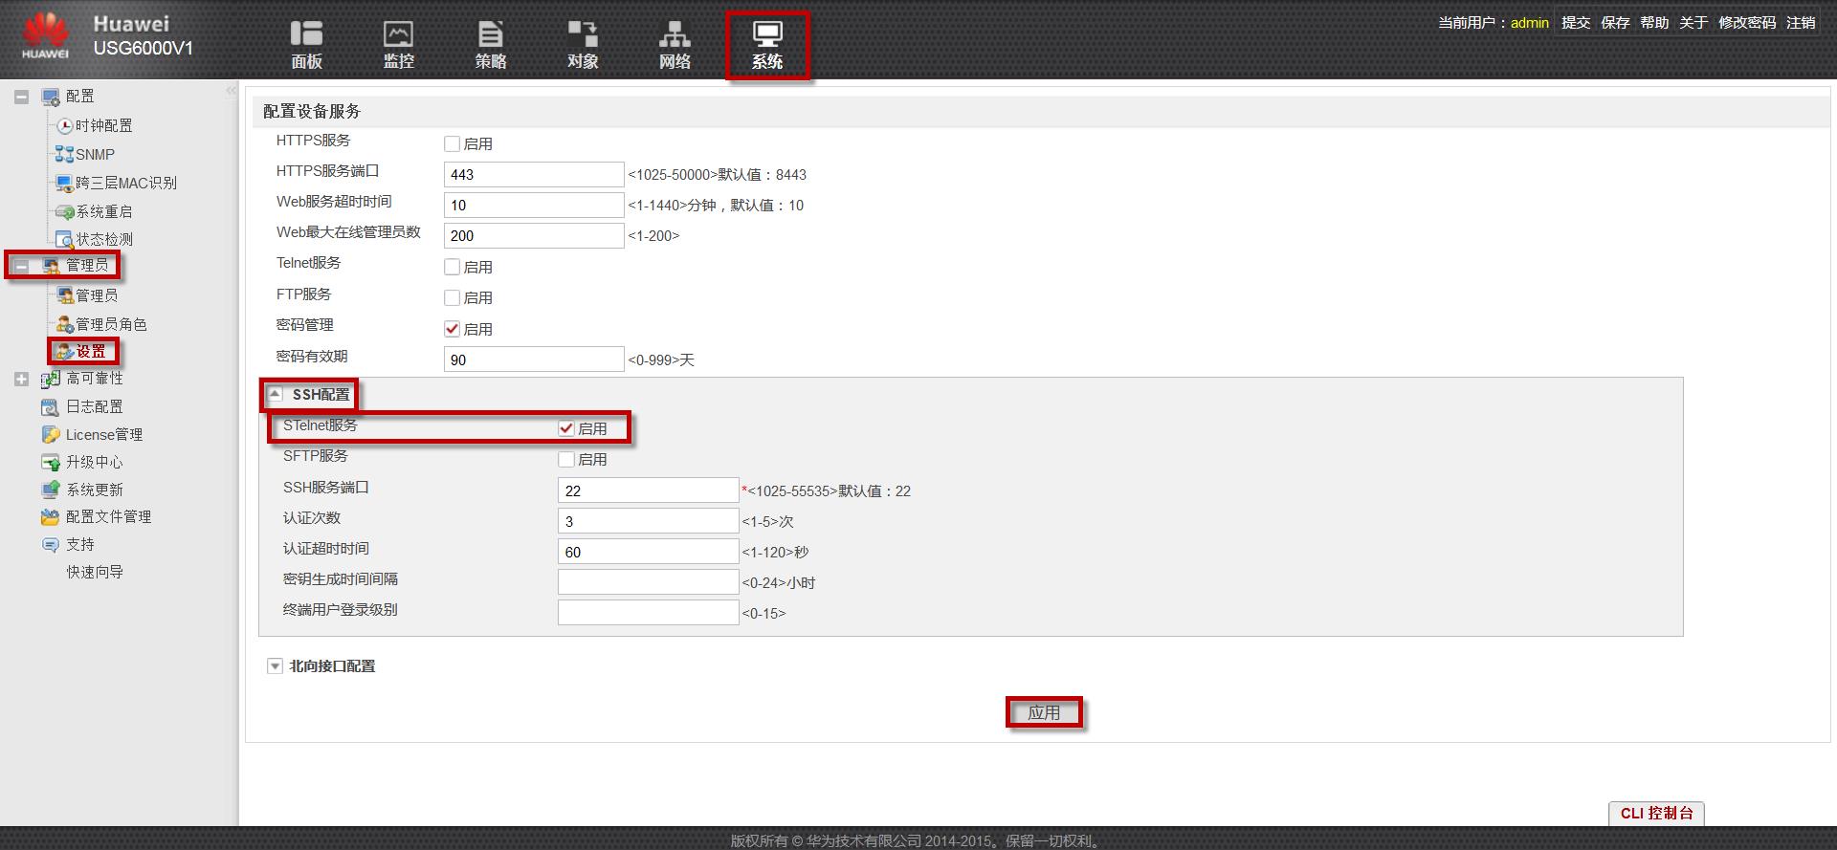
Task: Enable the Telnet服务 checkbox
Action: click(453, 267)
